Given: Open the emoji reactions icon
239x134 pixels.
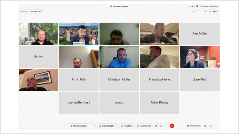Looking at the screenshot, I should pyautogui.click(x=160, y=126).
